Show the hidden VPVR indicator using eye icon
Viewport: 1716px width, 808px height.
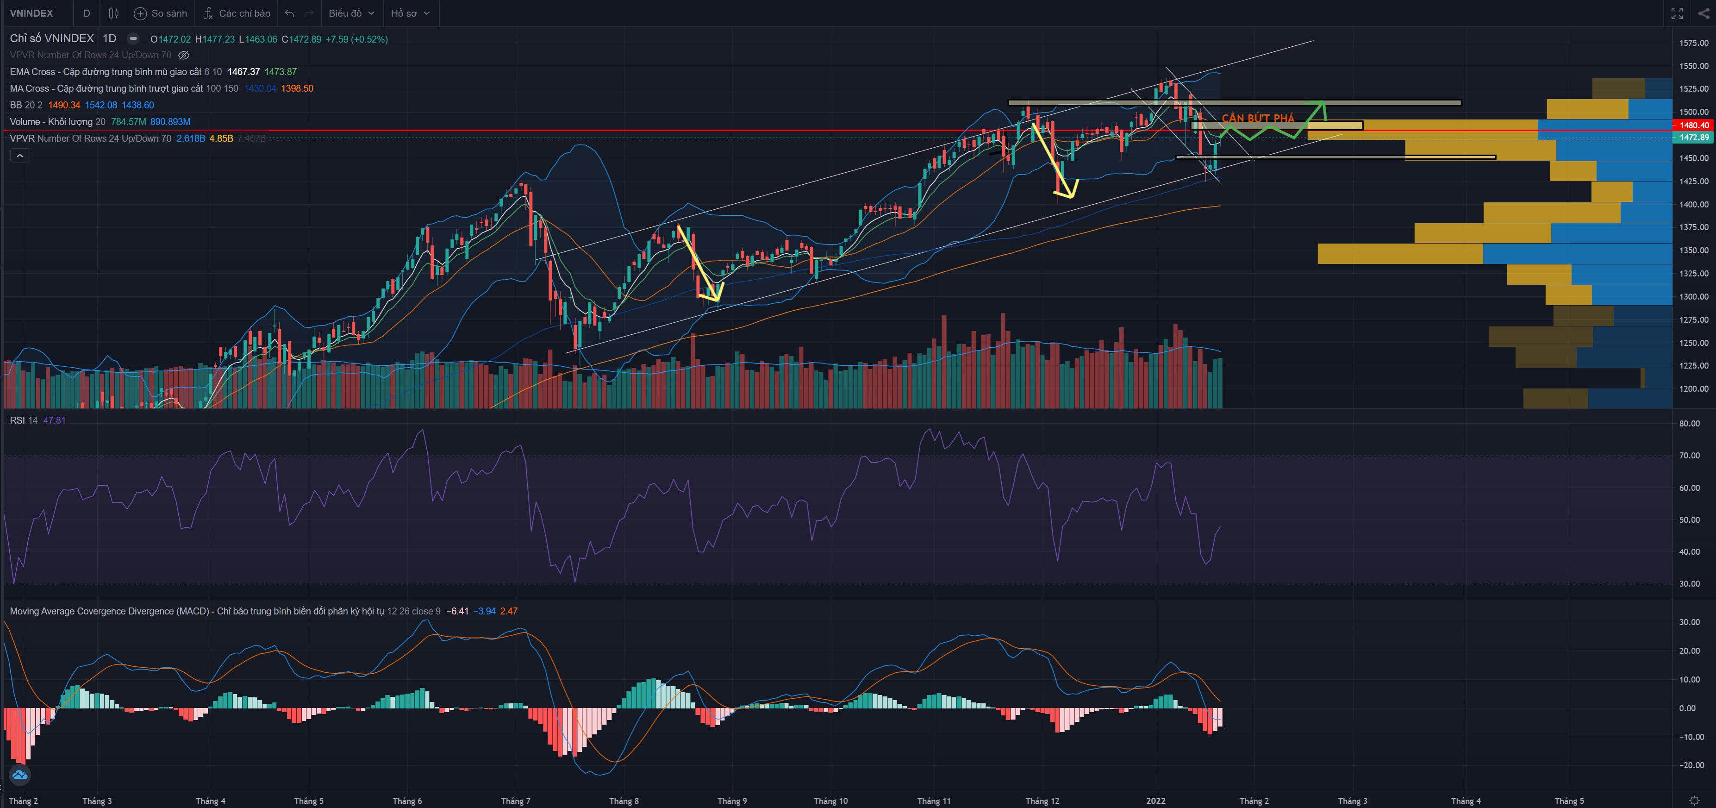[x=184, y=55]
